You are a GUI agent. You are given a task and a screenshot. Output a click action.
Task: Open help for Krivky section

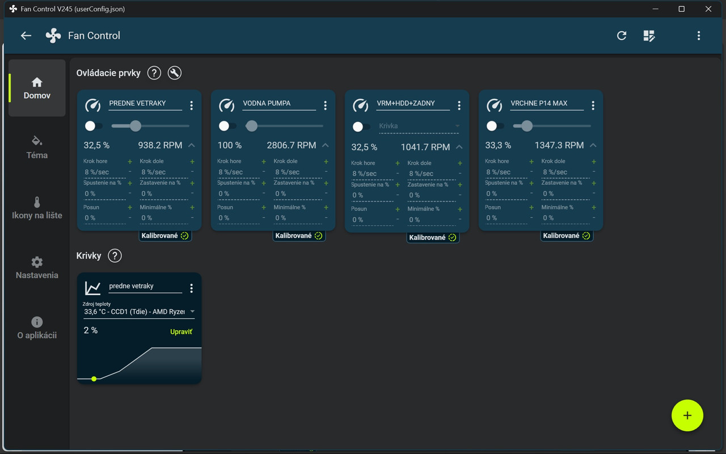point(115,256)
